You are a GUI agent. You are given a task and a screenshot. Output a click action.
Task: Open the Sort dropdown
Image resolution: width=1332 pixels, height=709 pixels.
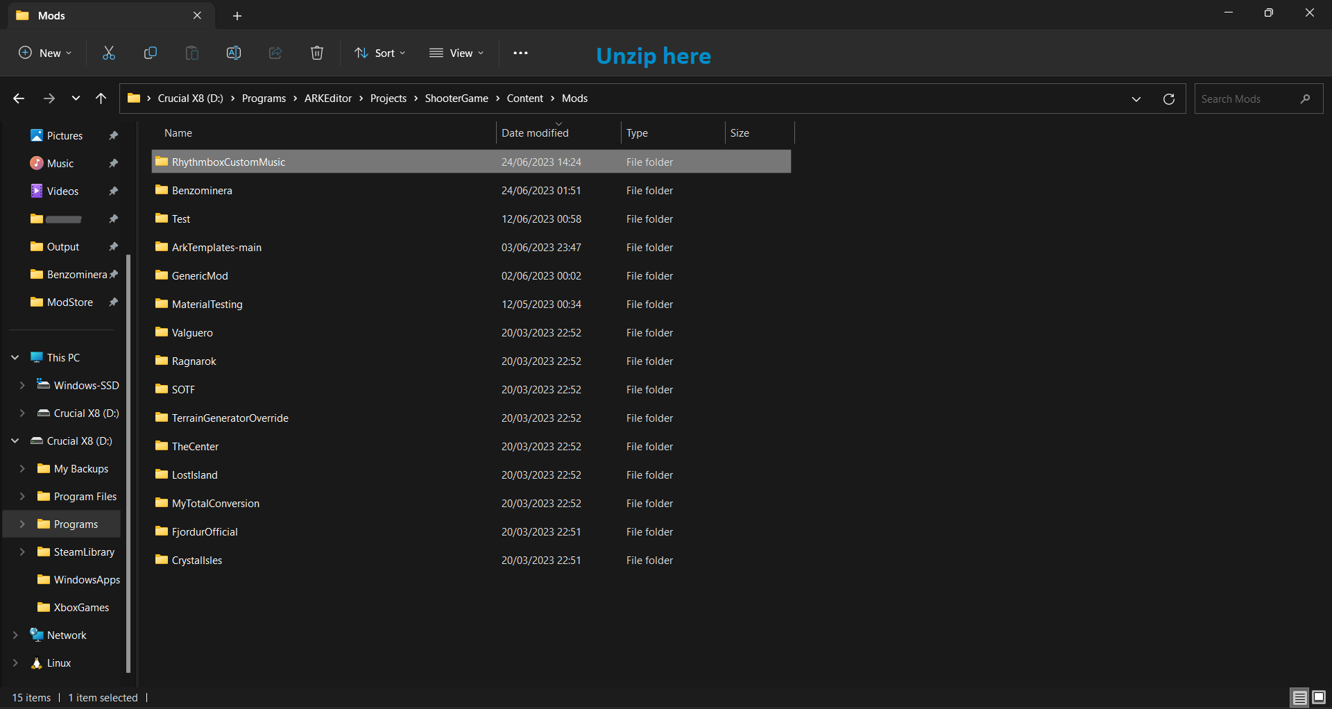(x=380, y=53)
